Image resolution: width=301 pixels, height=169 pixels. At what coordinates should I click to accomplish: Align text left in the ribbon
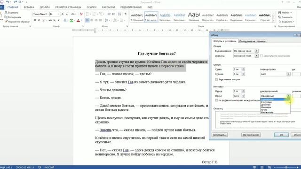pos(87,20)
